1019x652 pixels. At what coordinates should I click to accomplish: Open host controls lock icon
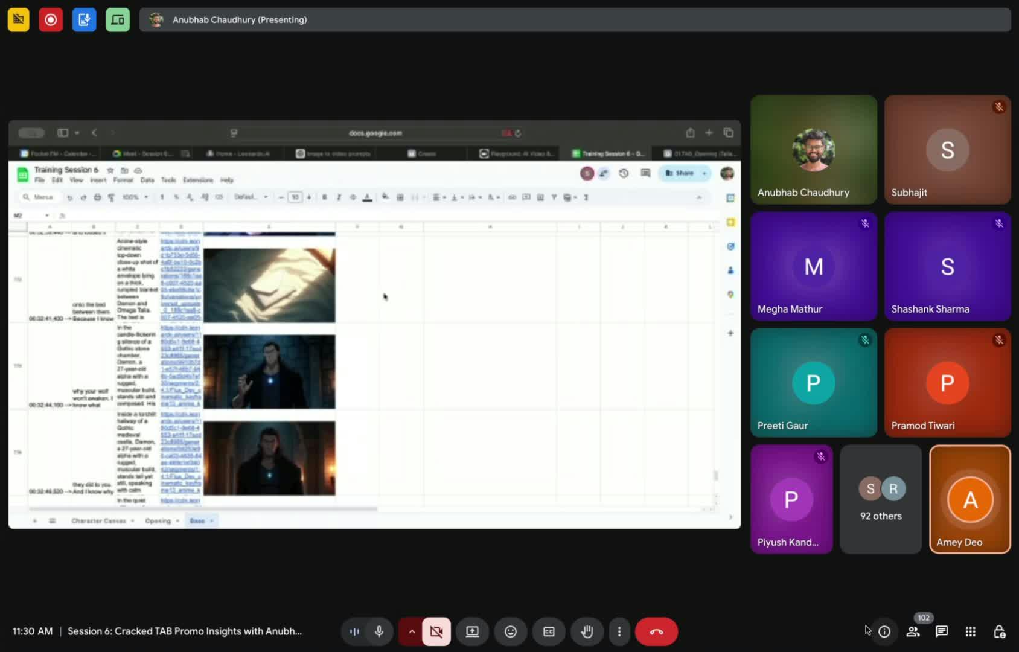tap(1000, 631)
